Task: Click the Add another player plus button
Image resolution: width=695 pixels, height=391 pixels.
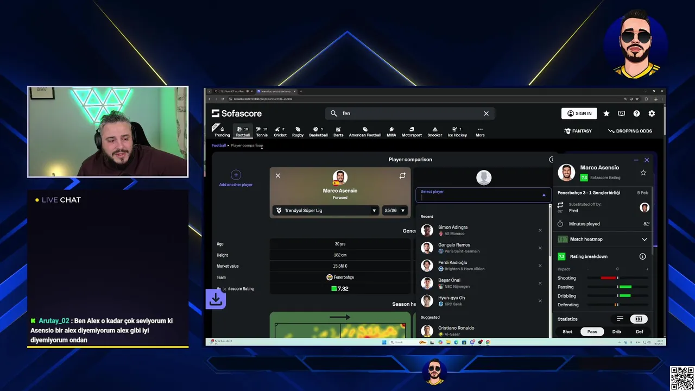Action: point(236,175)
